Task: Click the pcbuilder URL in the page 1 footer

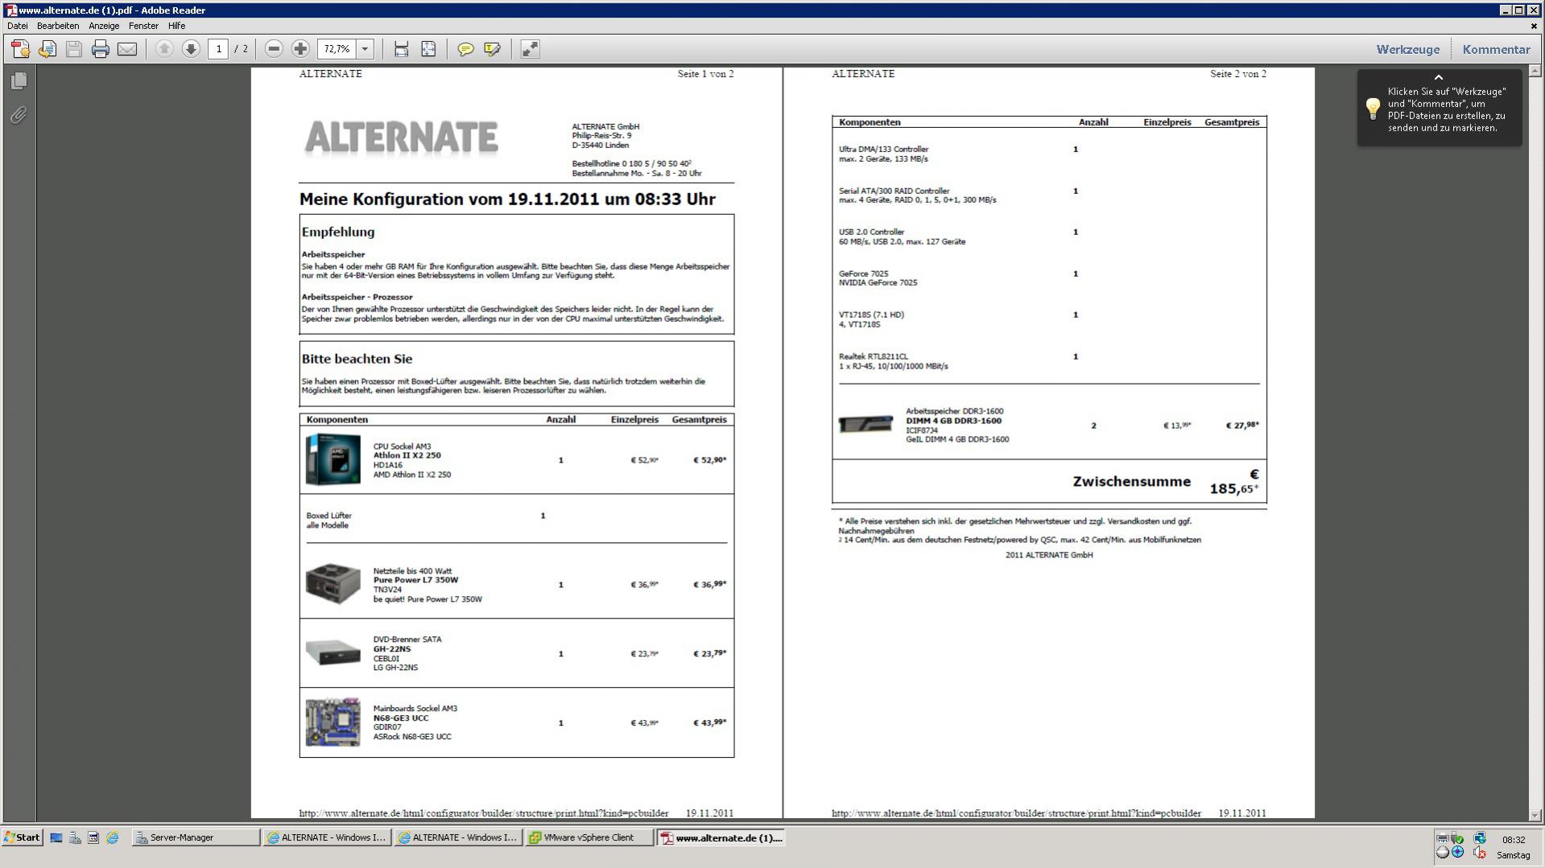Action: 484,813
